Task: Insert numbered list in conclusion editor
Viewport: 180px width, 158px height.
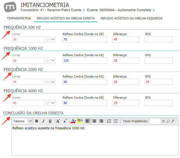Action: 109,121
